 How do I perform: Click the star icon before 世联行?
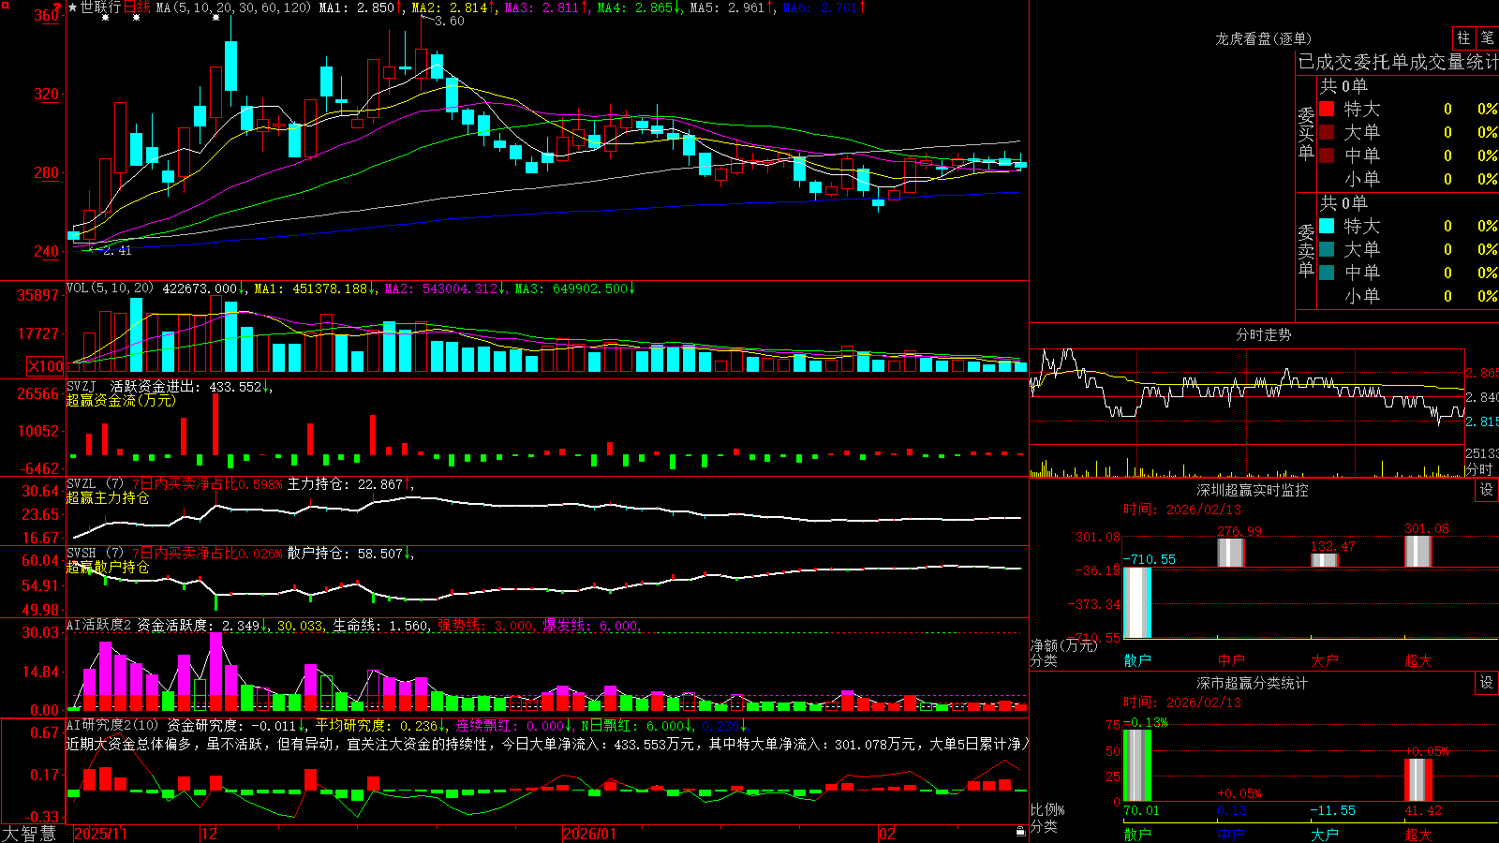(73, 7)
